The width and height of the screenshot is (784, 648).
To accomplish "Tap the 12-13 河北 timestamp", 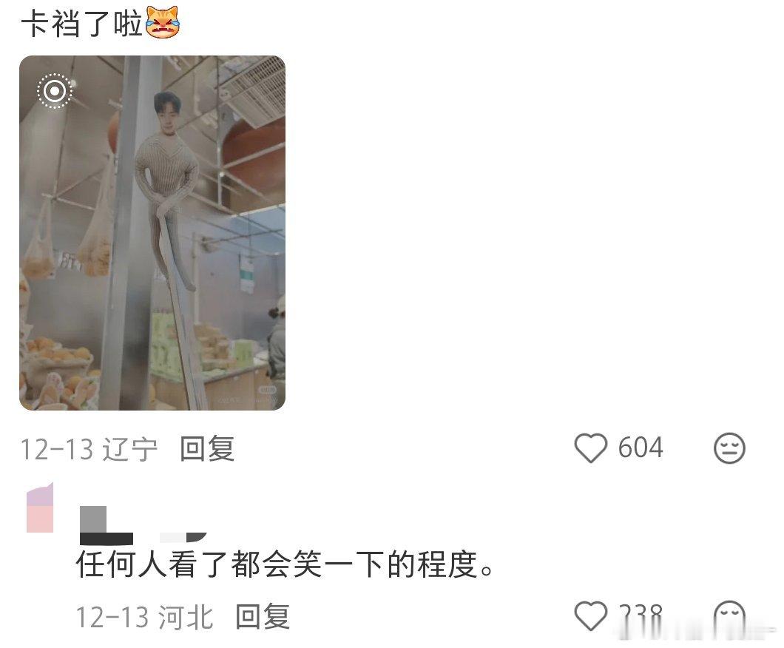I will click(144, 616).
